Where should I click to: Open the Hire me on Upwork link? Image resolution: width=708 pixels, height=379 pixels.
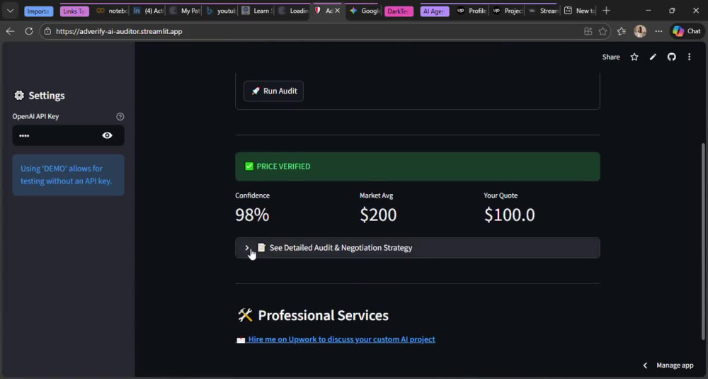341,339
